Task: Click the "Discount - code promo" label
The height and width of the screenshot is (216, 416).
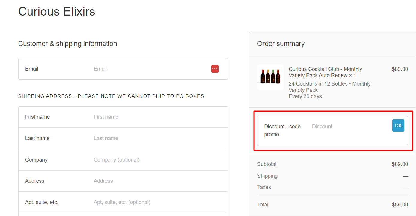Action: point(282,130)
